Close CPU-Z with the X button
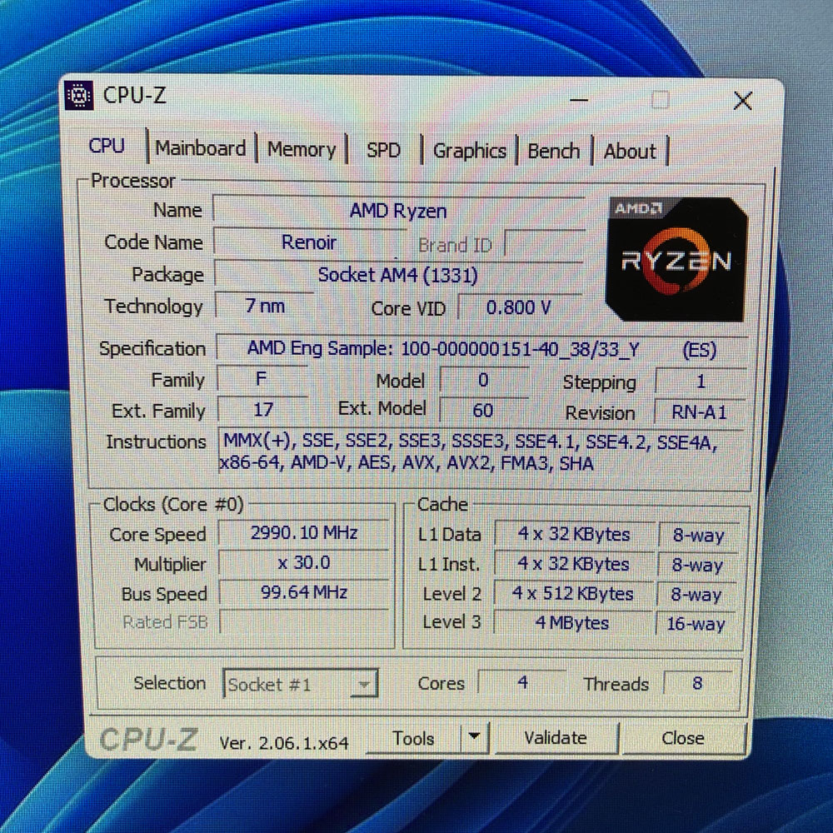Screen dimensions: 833x833 743,101
